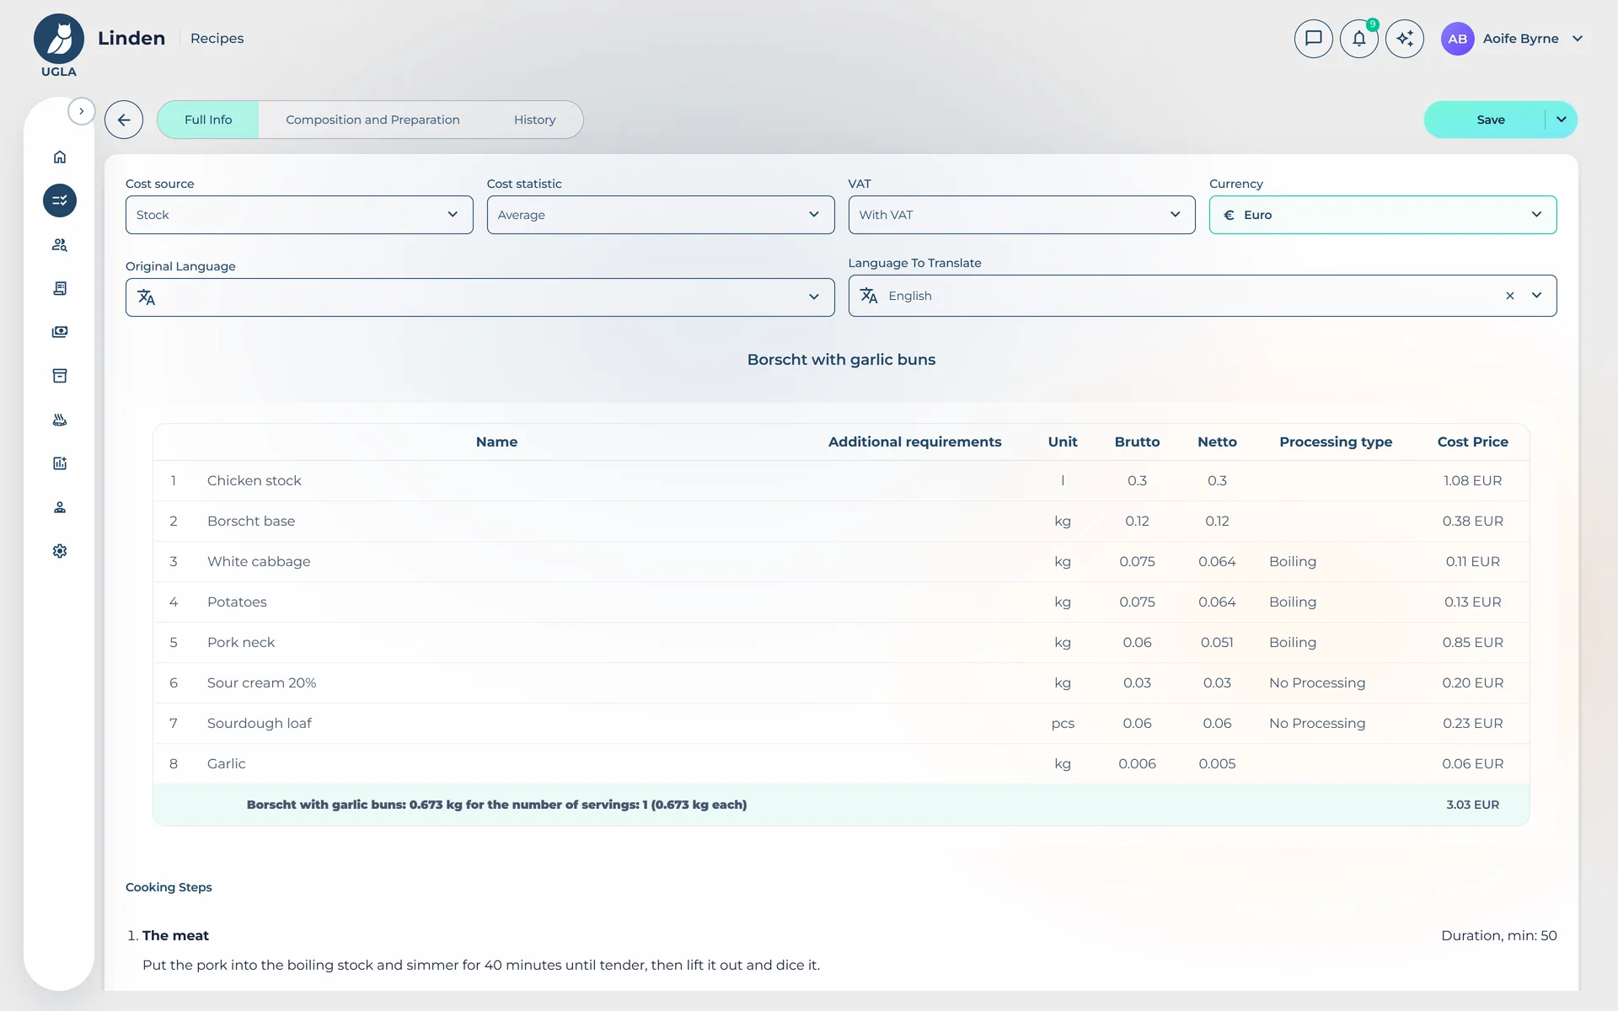This screenshot has height=1011, width=1618.
Task: Select the highlighted recipes checklist sidebar icon
Action: pyautogui.click(x=60, y=201)
